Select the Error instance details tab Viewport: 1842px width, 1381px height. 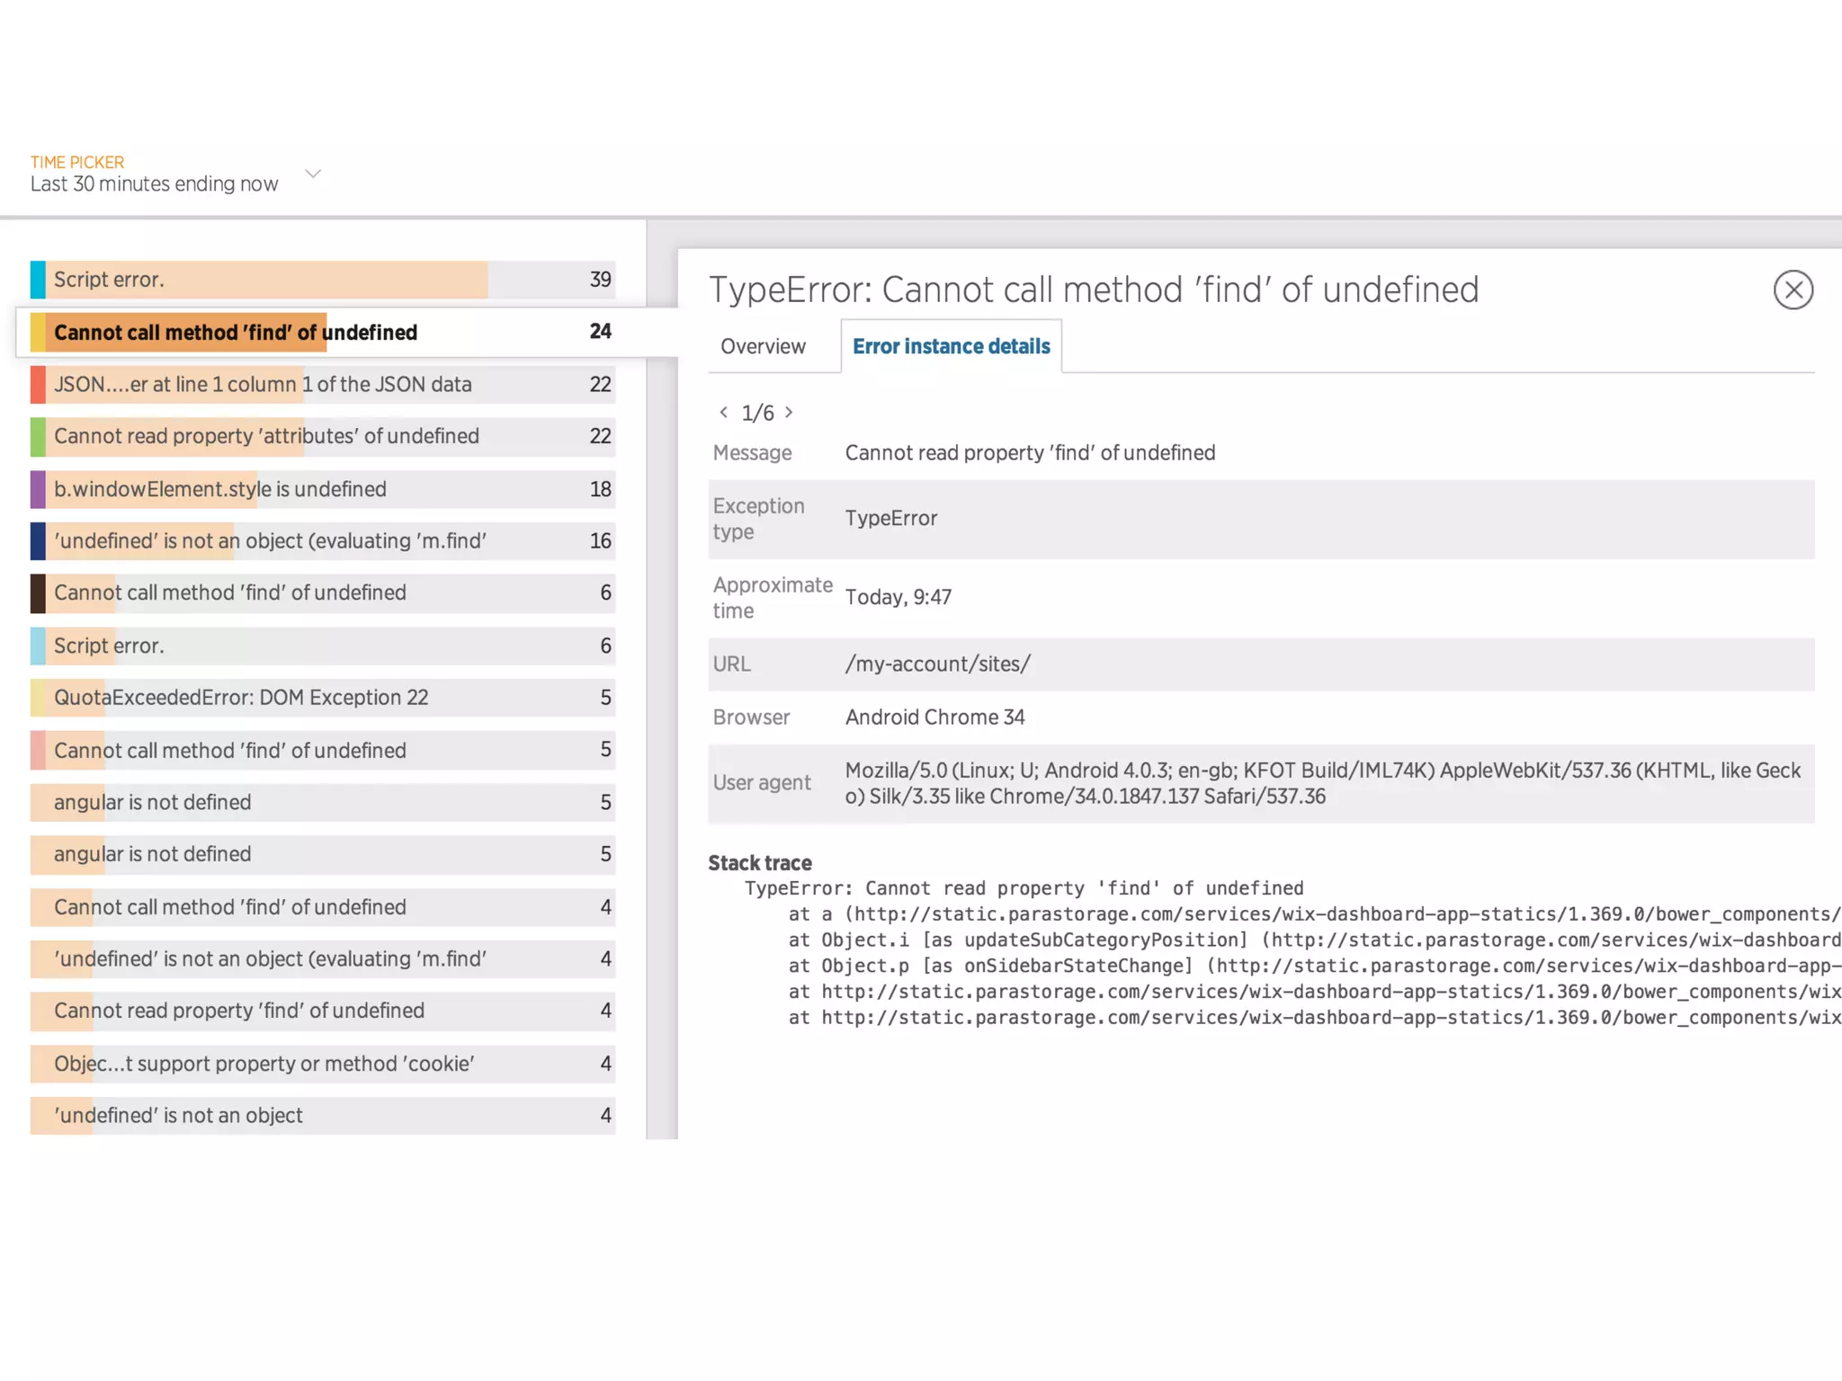951,346
